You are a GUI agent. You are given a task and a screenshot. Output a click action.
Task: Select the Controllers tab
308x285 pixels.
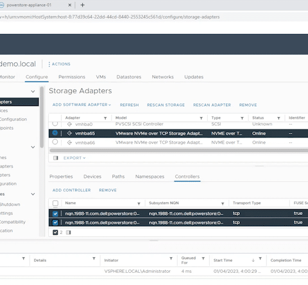pos(187,177)
